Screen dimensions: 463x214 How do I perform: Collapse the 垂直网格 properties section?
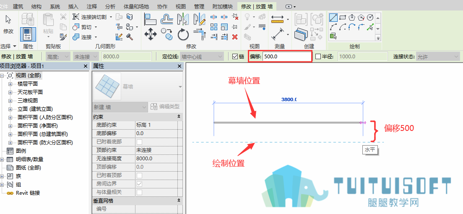179,201
